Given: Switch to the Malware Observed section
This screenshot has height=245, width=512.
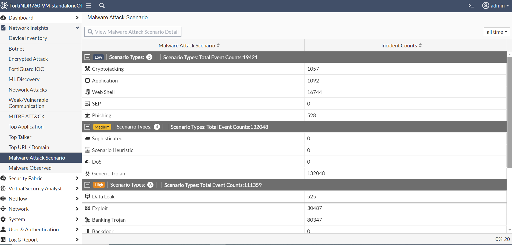Looking at the screenshot, I should point(30,168).
